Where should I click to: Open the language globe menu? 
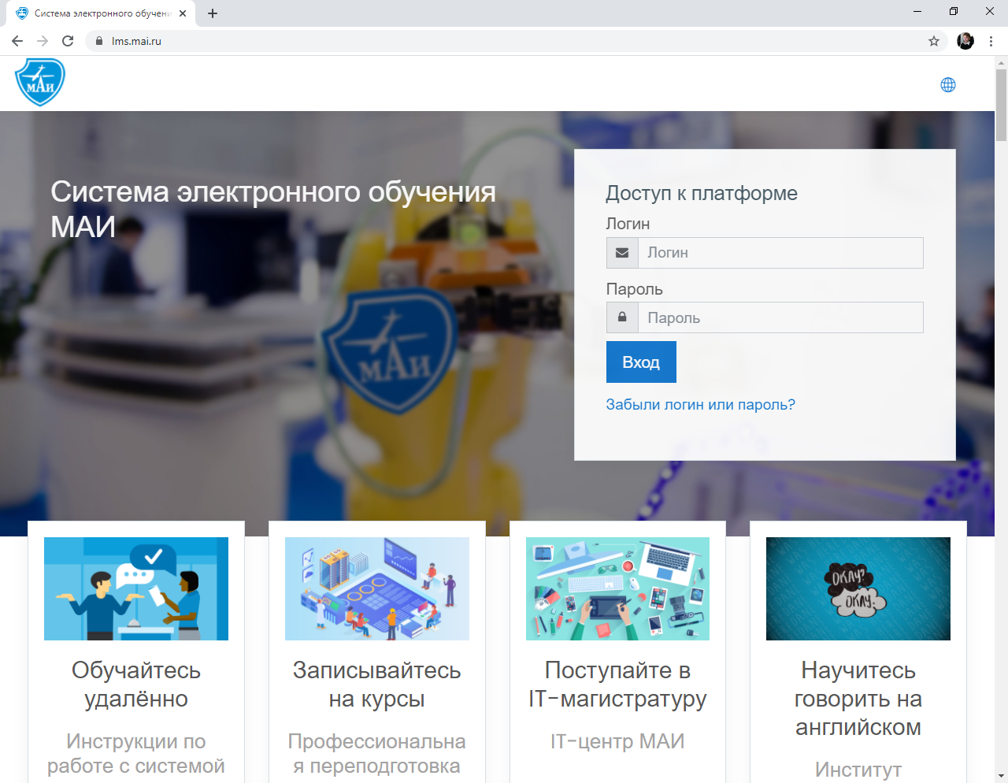pyautogui.click(x=948, y=85)
